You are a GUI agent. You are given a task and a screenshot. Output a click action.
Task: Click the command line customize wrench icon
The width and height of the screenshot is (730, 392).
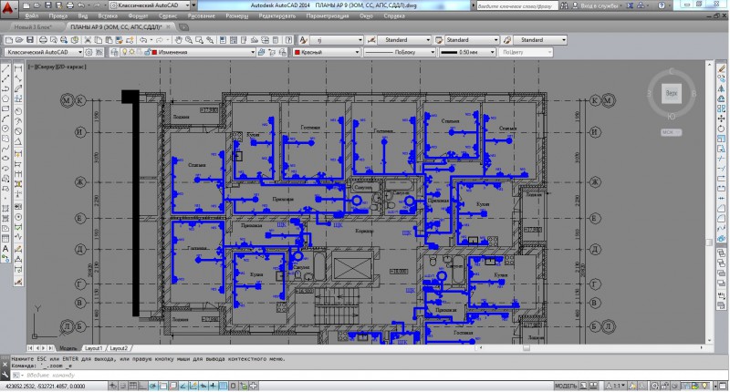click(5, 375)
